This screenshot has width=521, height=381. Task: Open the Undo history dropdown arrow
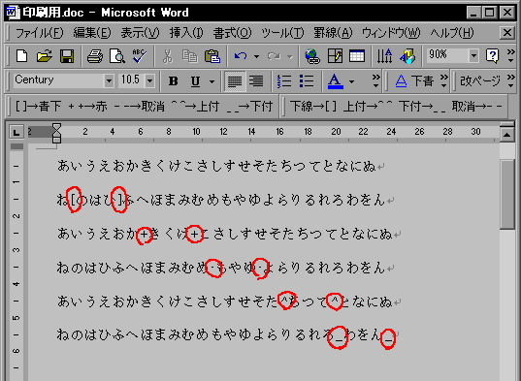tap(256, 56)
